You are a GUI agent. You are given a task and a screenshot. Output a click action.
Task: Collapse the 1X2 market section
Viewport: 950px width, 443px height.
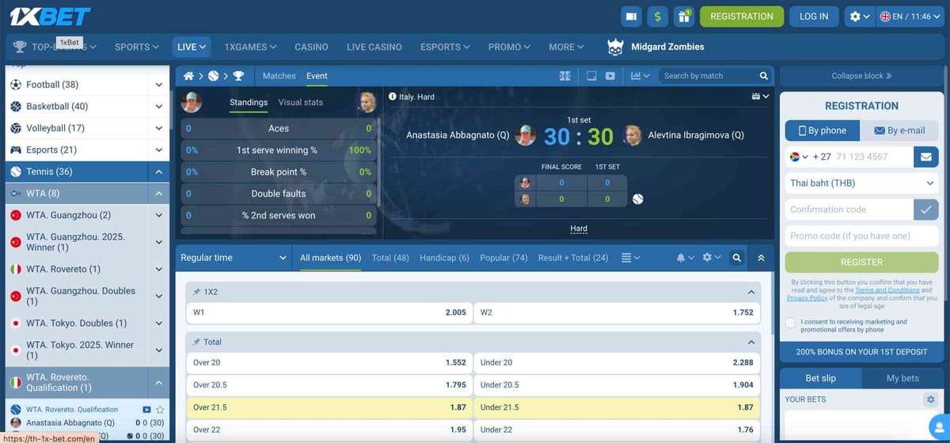pos(750,292)
